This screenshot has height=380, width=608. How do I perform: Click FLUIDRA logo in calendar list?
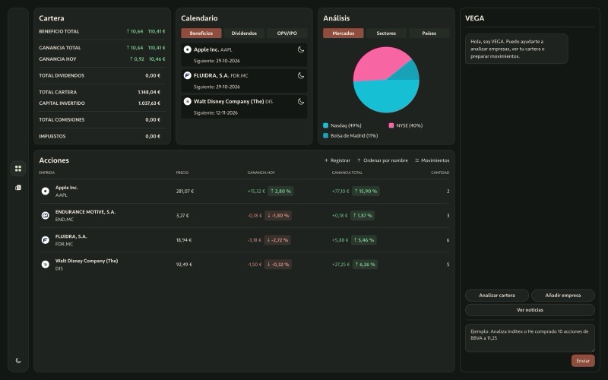tap(187, 75)
